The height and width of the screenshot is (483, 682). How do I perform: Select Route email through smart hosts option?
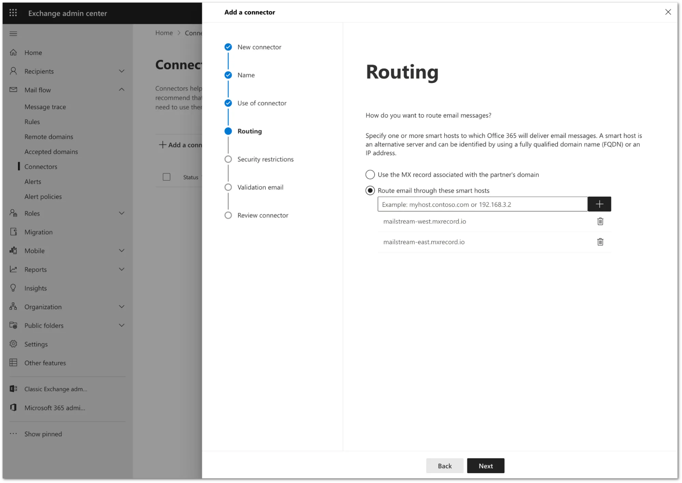click(370, 190)
